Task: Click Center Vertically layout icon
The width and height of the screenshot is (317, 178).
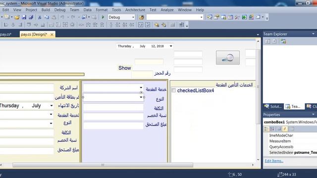Action: [x=148, y=25]
